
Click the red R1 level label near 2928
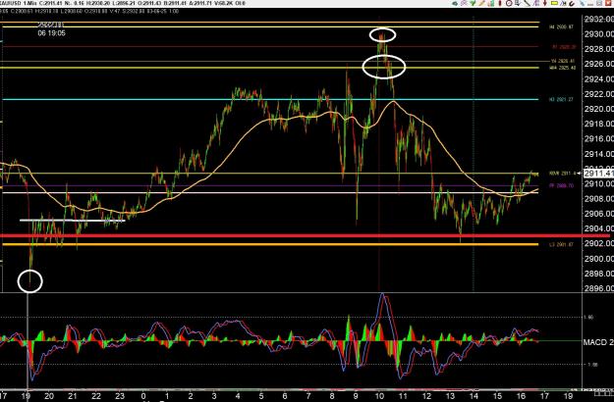point(564,47)
